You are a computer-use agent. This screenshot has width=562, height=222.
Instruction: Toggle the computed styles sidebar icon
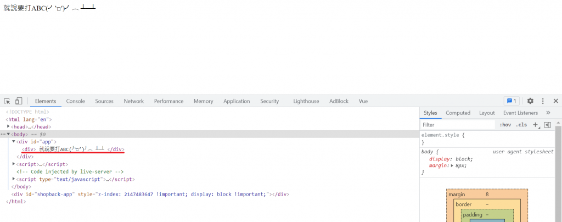(547, 125)
